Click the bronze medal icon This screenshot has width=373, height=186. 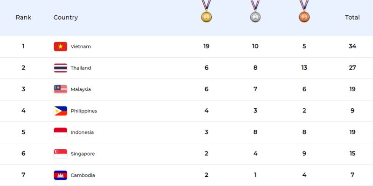coord(304,16)
